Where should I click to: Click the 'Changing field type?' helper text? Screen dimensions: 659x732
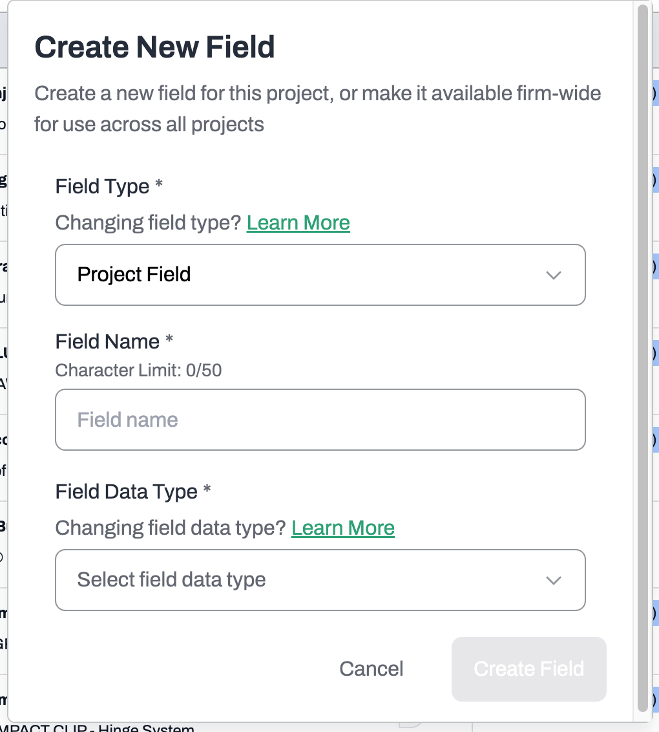pyautogui.click(x=149, y=222)
